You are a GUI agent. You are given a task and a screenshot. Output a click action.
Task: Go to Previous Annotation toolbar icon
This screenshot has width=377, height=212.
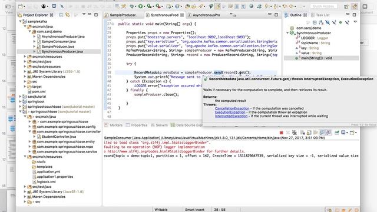point(275,6)
